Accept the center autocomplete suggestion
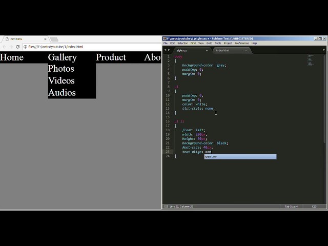 [240, 156]
